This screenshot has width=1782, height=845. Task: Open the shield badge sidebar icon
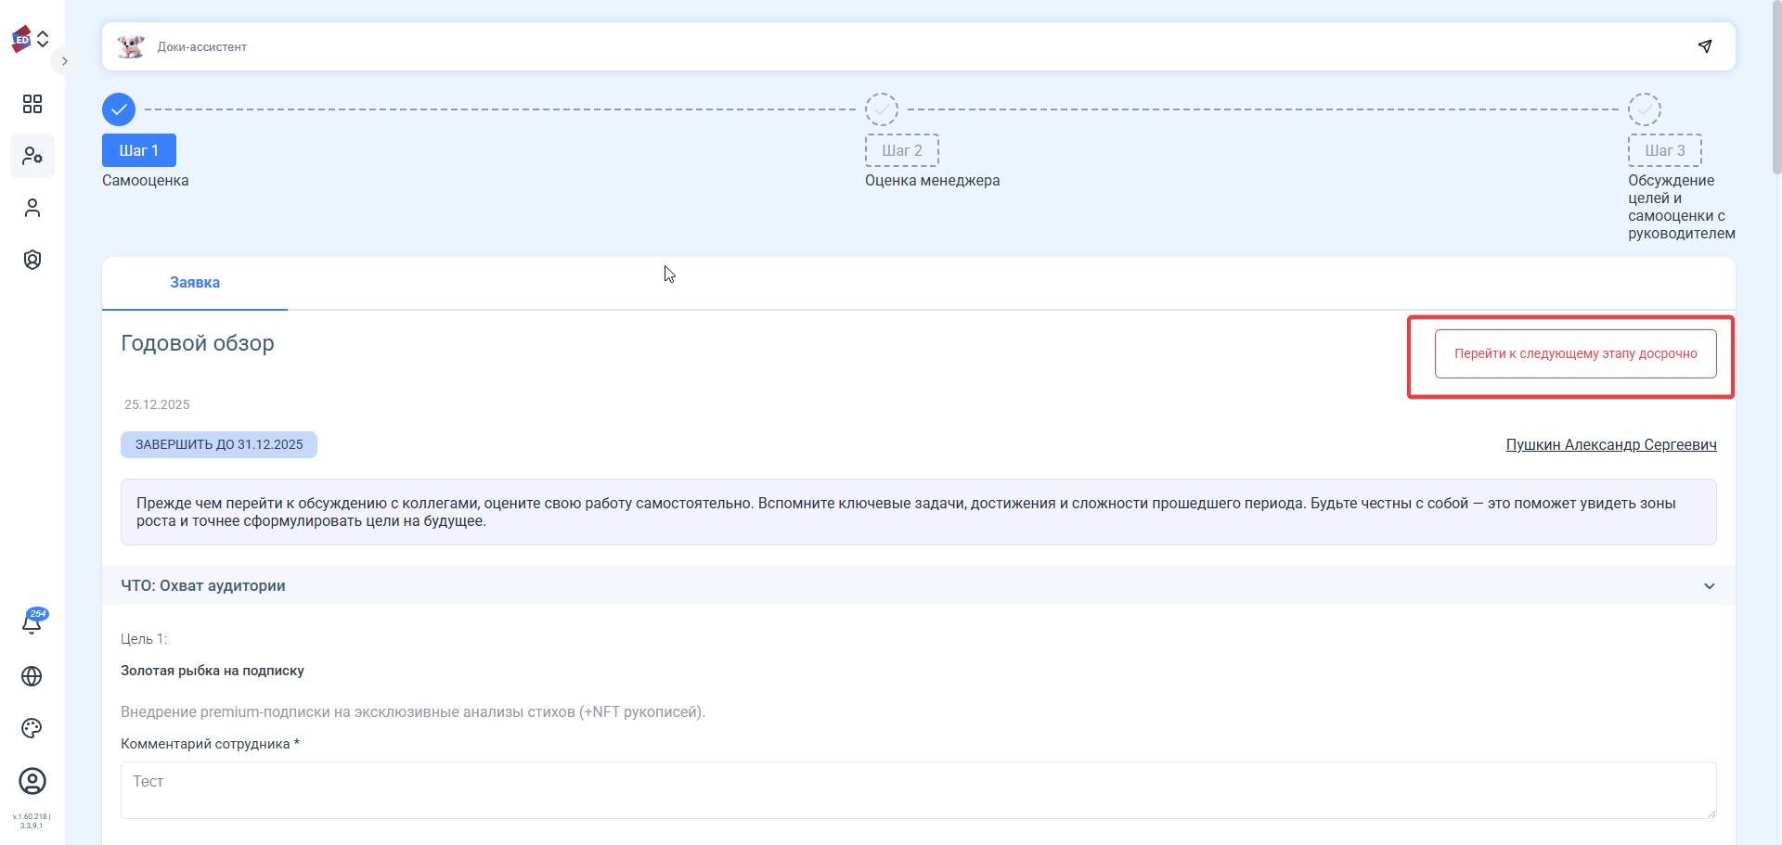click(x=32, y=260)
